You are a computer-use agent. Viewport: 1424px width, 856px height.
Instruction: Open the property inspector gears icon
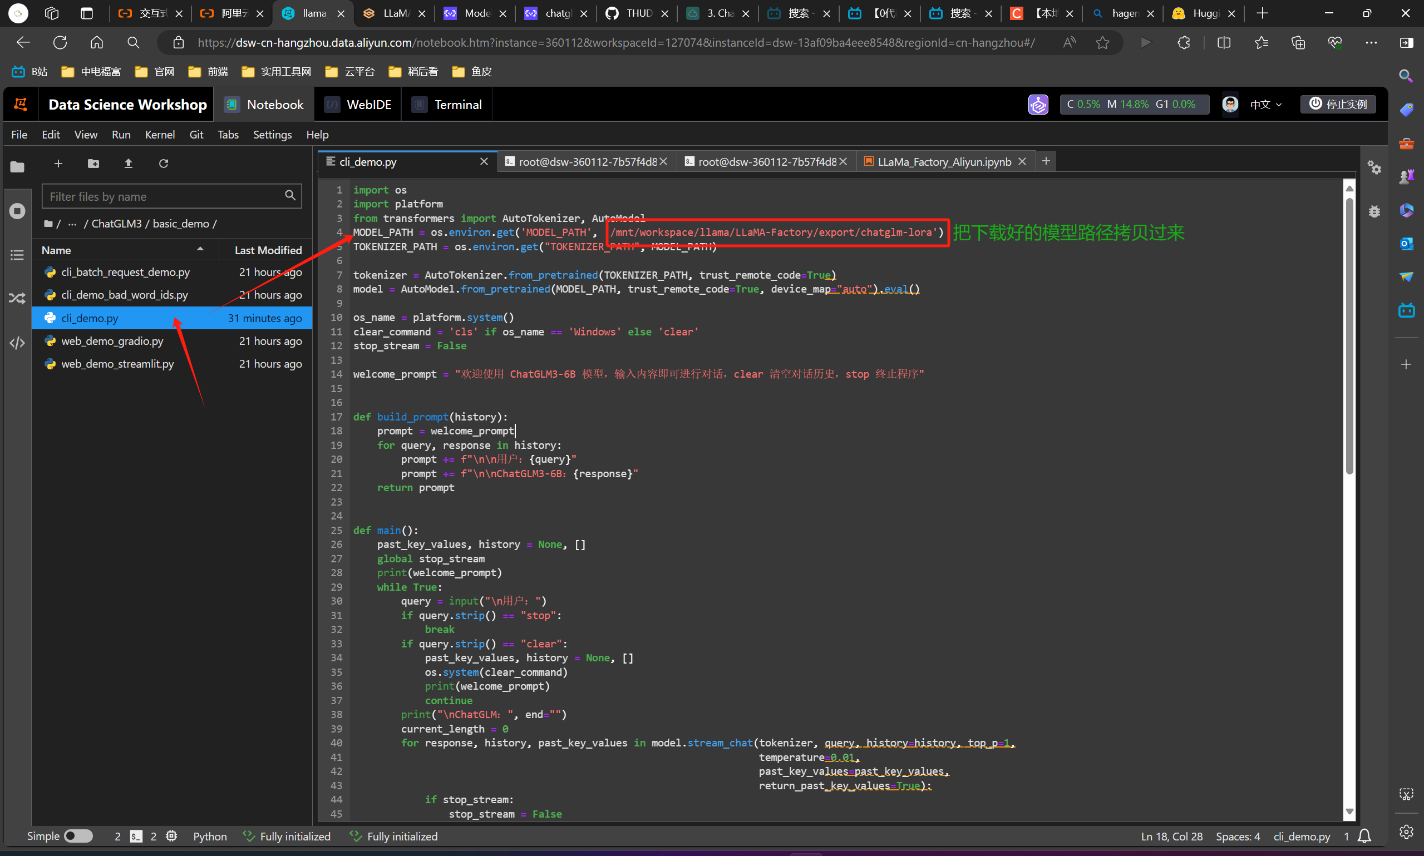[x=1374, y=168]
